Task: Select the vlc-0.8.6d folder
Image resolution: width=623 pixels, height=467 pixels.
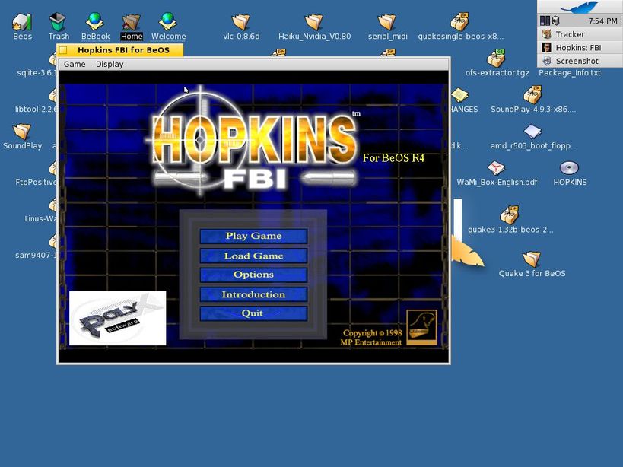Action: click(241, 22)
